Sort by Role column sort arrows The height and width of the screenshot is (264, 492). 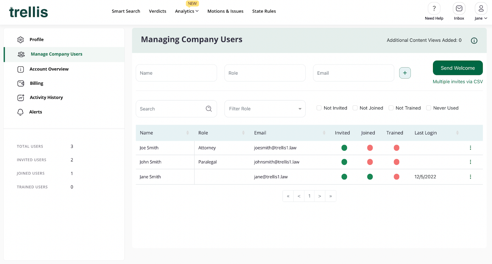tap(243, 133)
